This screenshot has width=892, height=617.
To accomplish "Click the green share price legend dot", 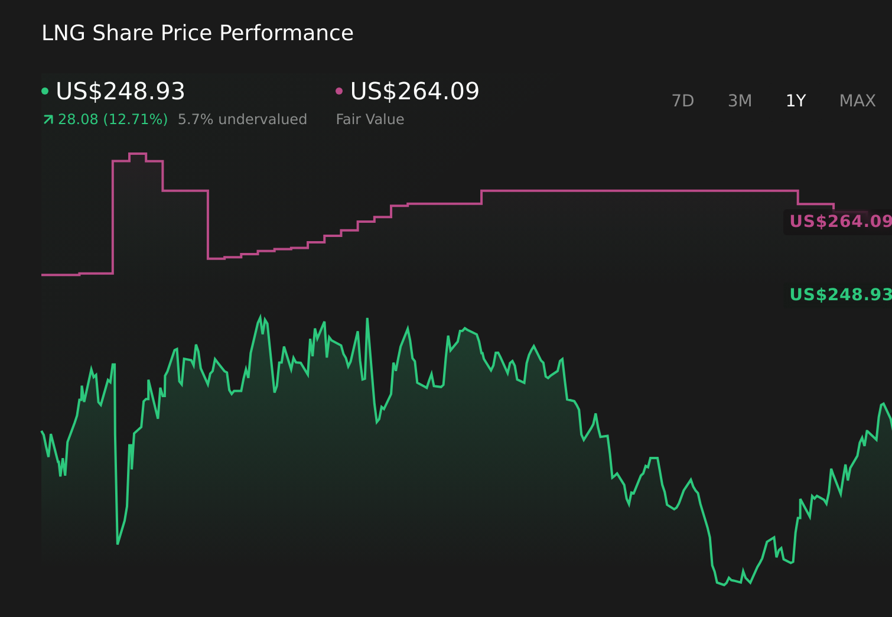I will [45, 90].
